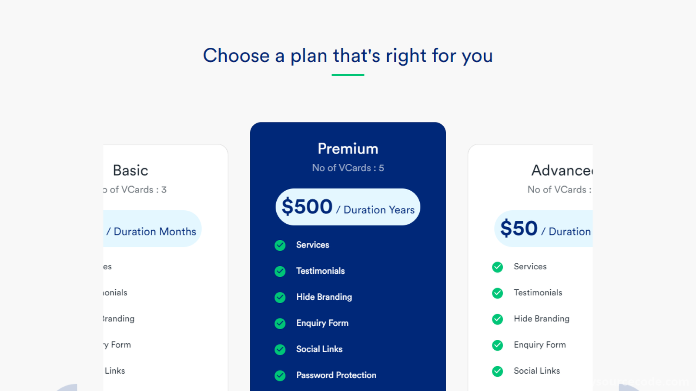
Task: Click the Password Protection feature text in Premium
Action: pos(336,375)
